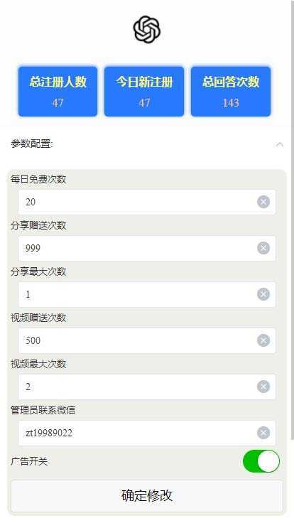
Task: Clear the 视频赠送次数 field value
Action: pyautogui.click(x=263, y=340)
